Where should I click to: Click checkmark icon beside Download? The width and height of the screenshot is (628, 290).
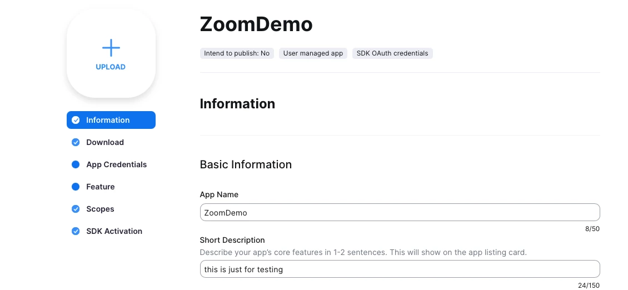(x=76, y=142)
